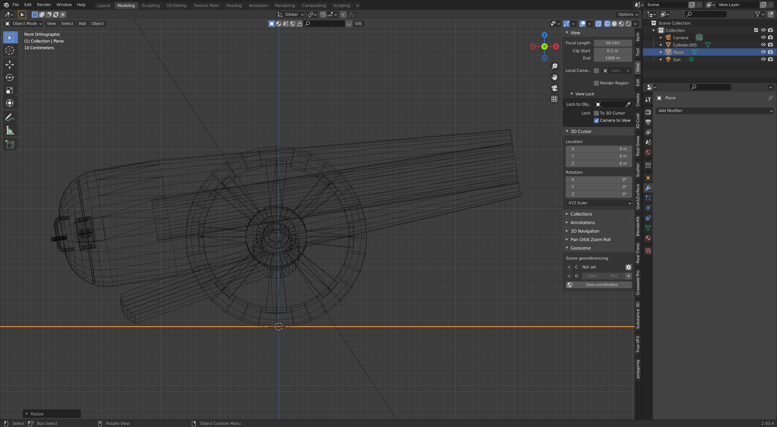Select the Rotate tool

click(10, 77)
